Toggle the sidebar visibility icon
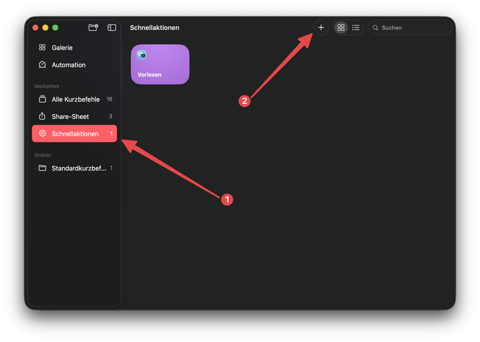Viewport: 480px width, 342px height. pos(111,27)
